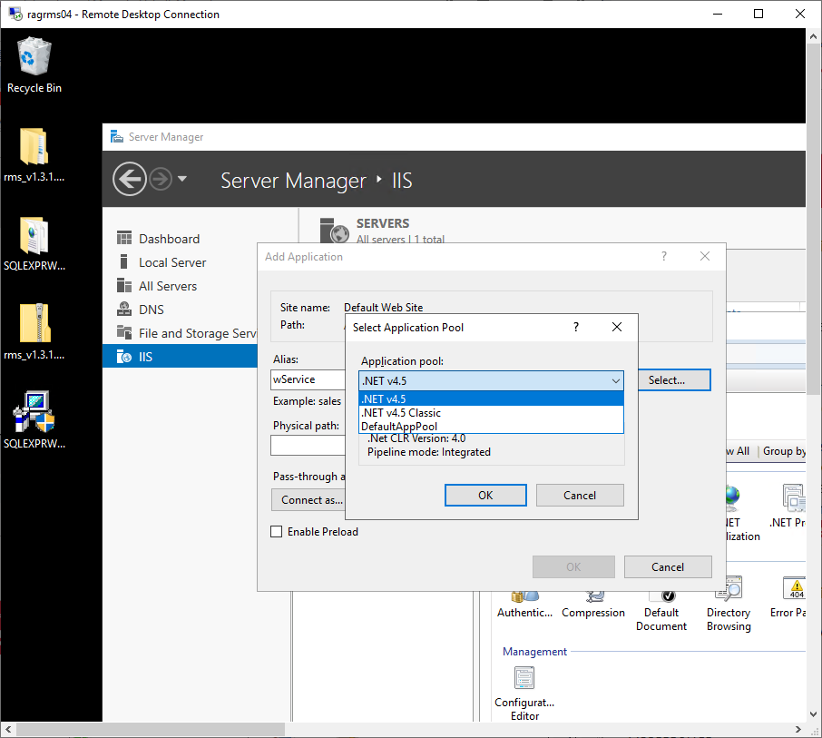Click the All Servers icon in sidebar
The height and width of the screenshot is (738, 822).
pos(124,285)
